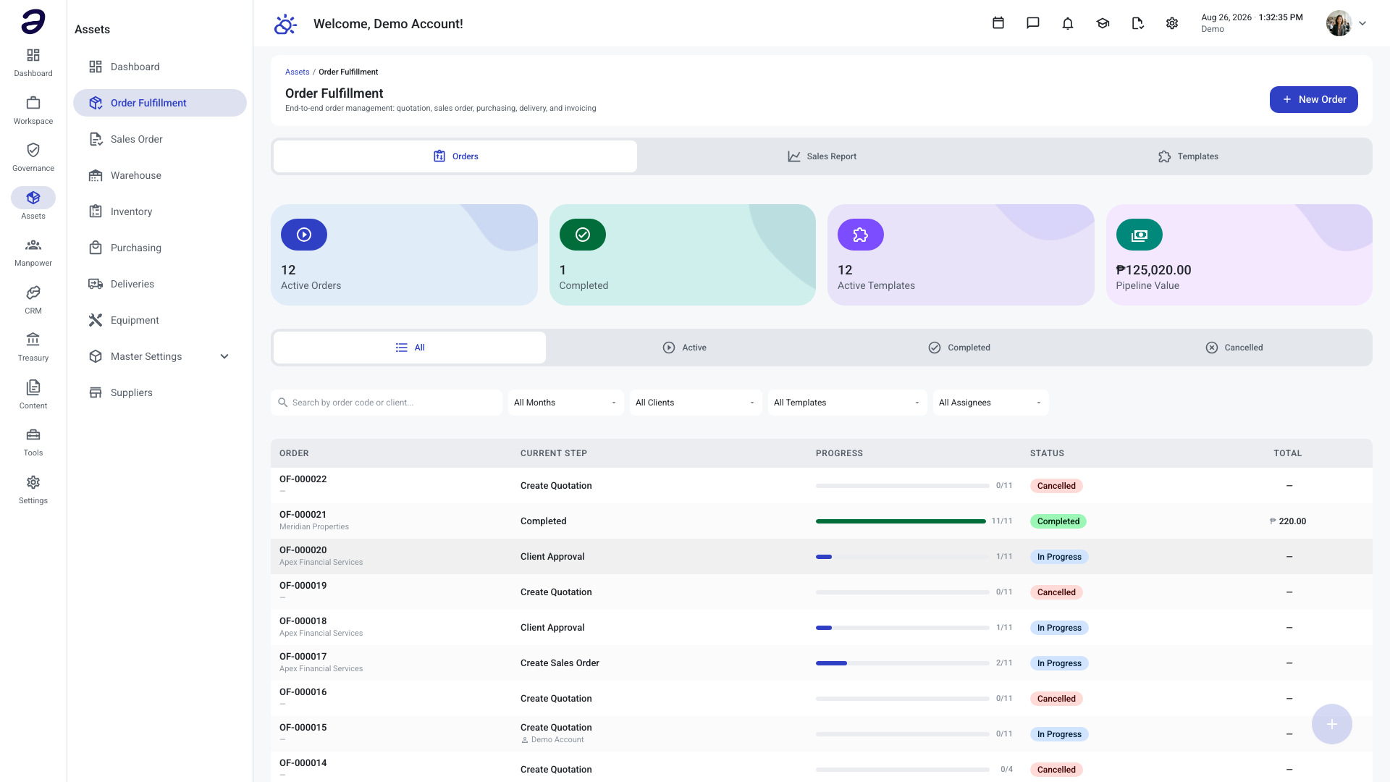Click the user avatar photo
The image size is (1390, 782).
(x=1339, y=23)
